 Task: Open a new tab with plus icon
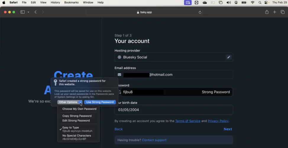275,12
